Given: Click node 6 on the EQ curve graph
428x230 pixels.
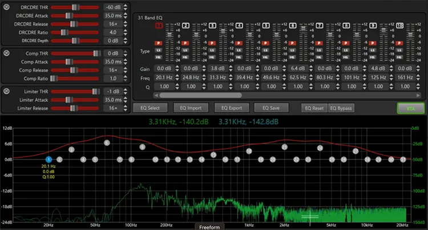Looking at the screenshot, I should (107, 143).
